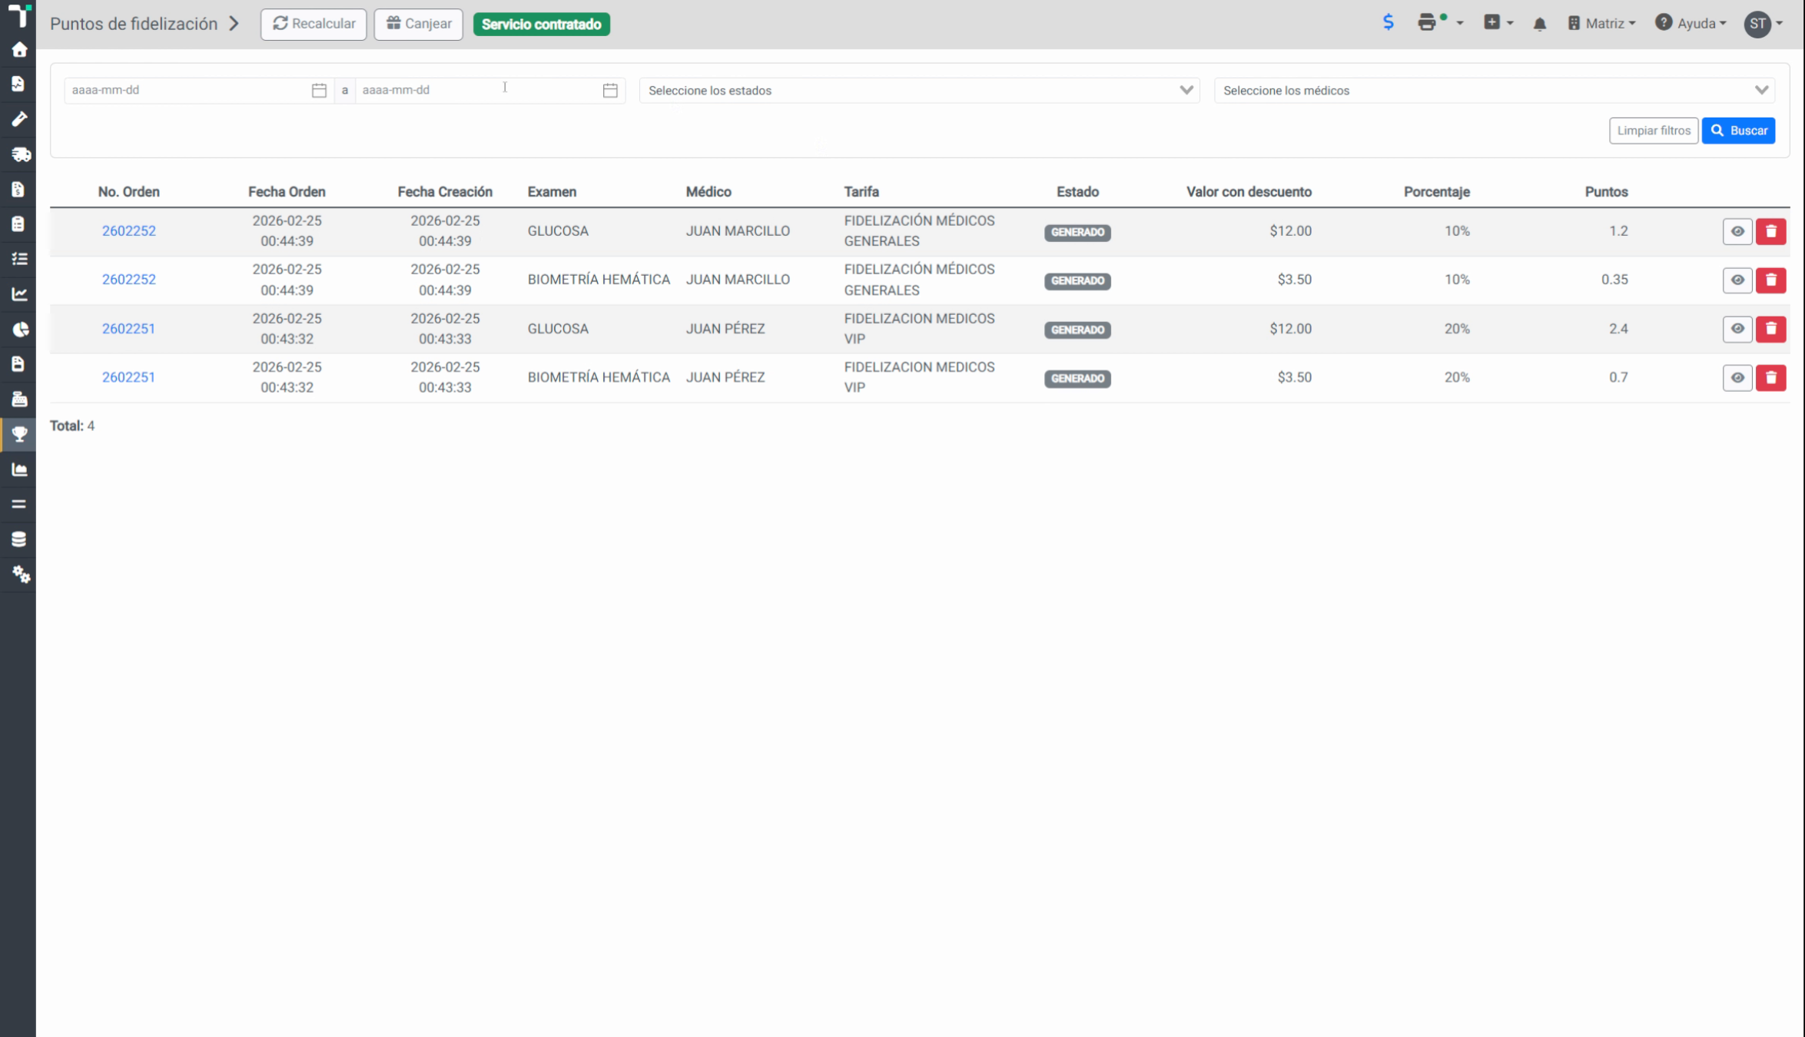
Task: Open the Ayuda help menu
Action: point(1691,24)
